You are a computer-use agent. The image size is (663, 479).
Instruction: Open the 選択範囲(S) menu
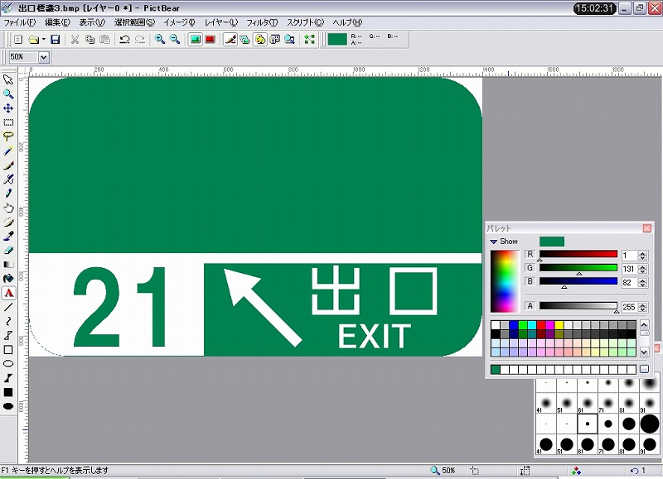134,22
